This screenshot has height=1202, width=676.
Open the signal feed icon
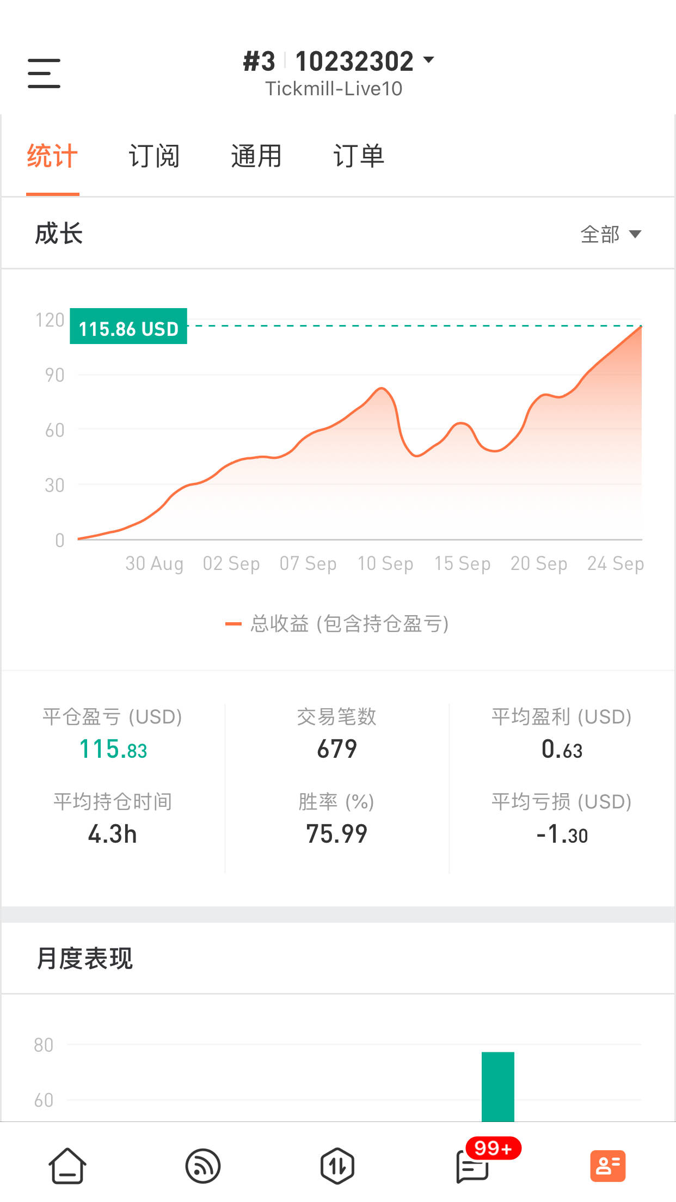pos(202,1166)
